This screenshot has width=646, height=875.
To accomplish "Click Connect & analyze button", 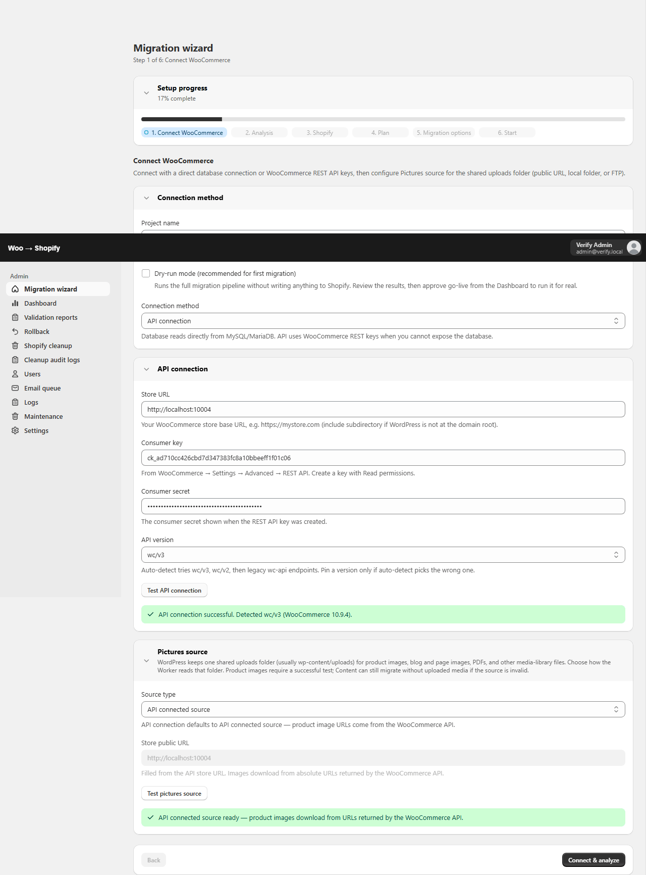I will click(594, 860).
